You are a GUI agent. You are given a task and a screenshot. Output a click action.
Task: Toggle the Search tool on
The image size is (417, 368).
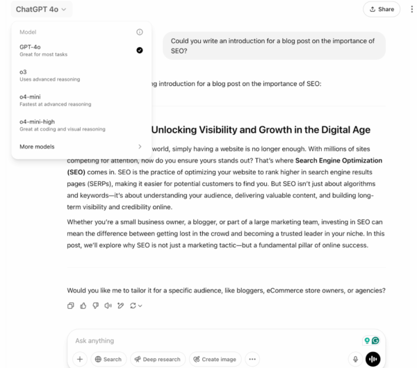pos(108,359)
